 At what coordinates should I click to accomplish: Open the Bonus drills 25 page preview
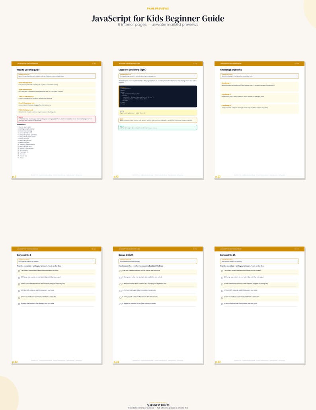259,305
